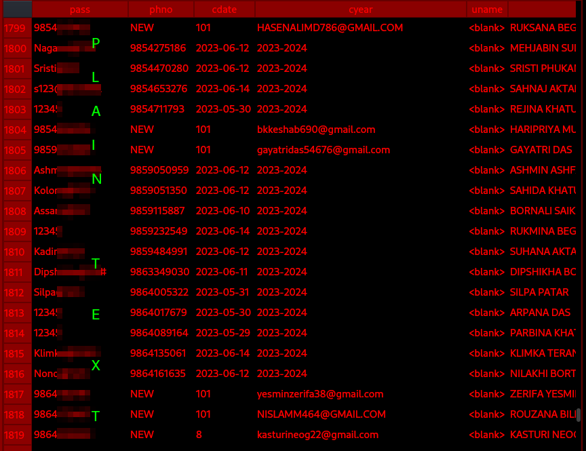This screenshot has height=451, width=586.
Task: Click the cdate cell in row 1800
Action: 224,48
